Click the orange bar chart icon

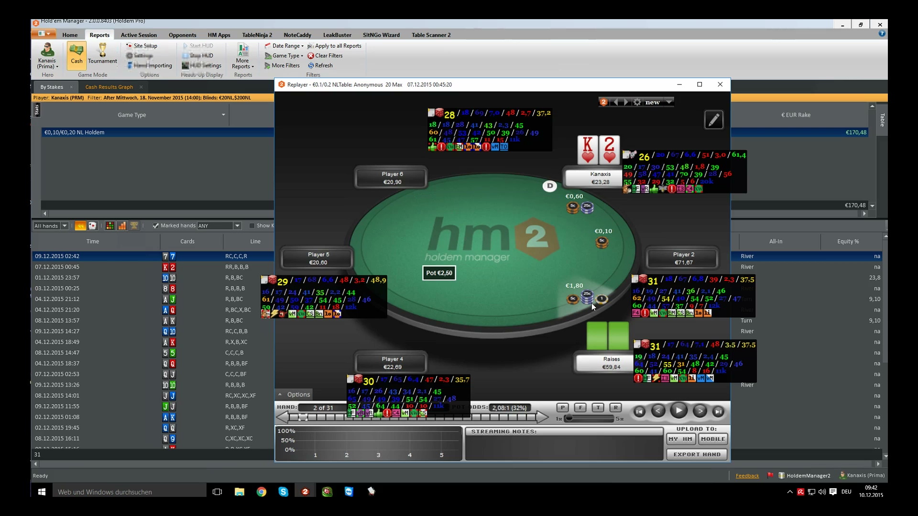(122, 226)
